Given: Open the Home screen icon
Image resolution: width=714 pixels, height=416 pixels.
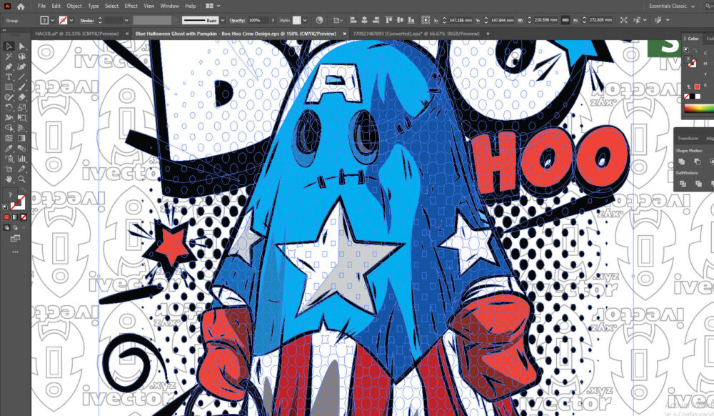Looking at the screenshot, I should (x=21, y=6).
